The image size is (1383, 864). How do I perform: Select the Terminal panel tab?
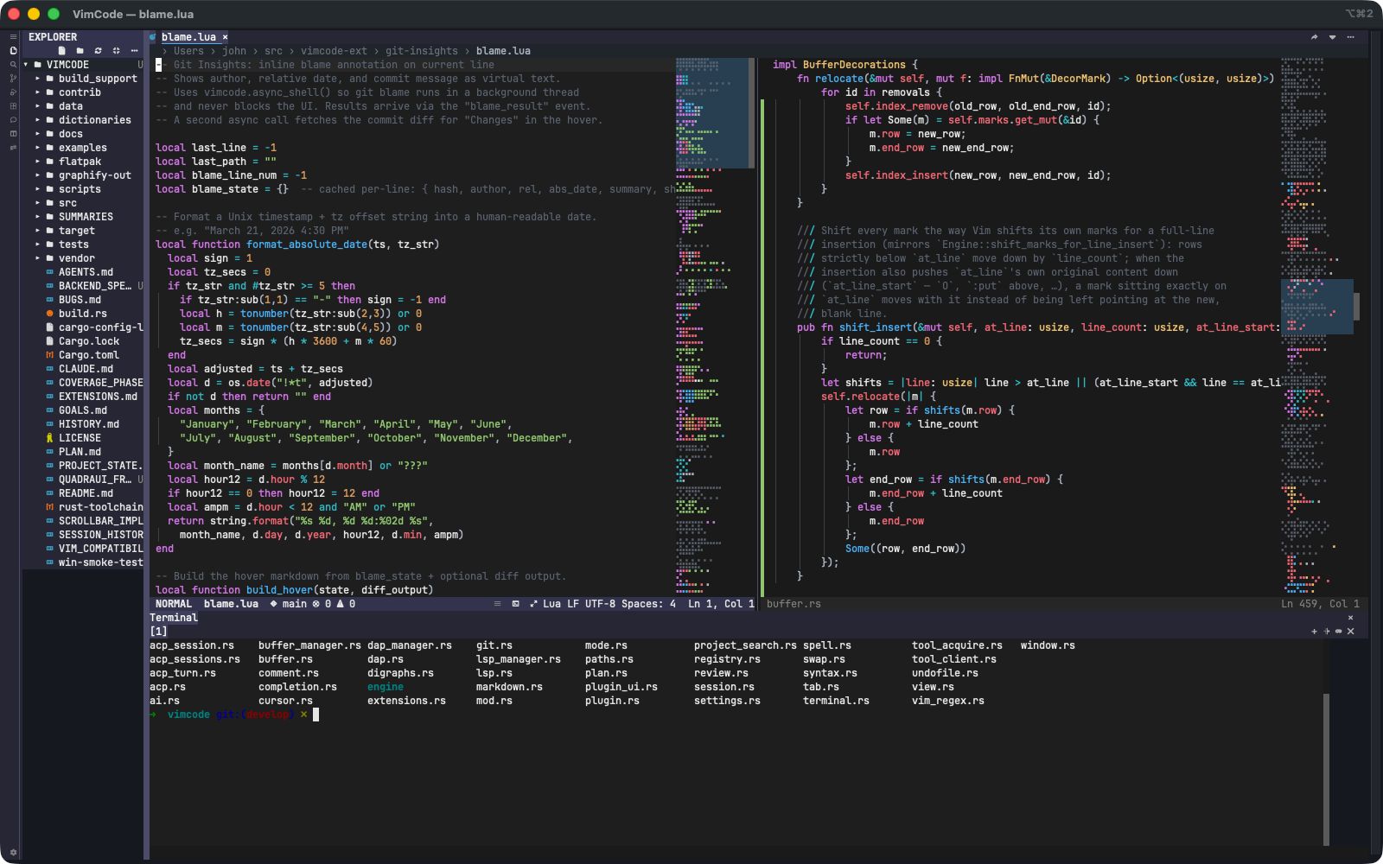pyautogui.click(x=174, y=618)
